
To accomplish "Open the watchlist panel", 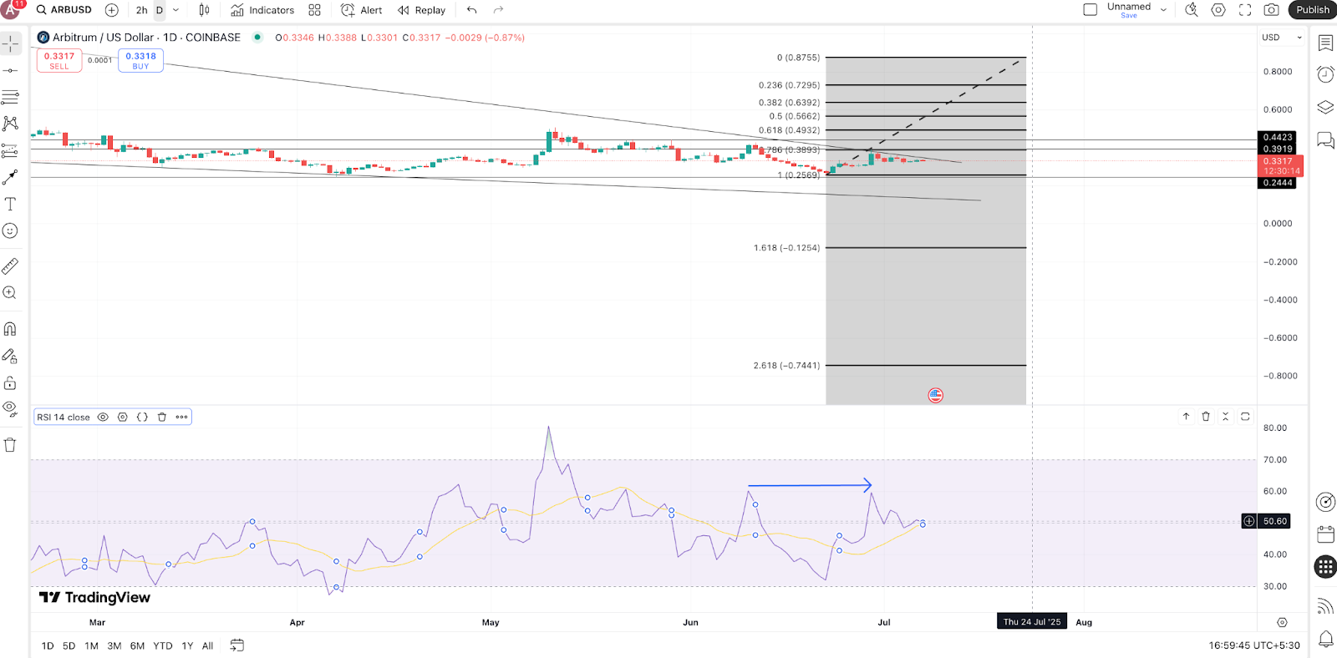I will coord(1325,43).
